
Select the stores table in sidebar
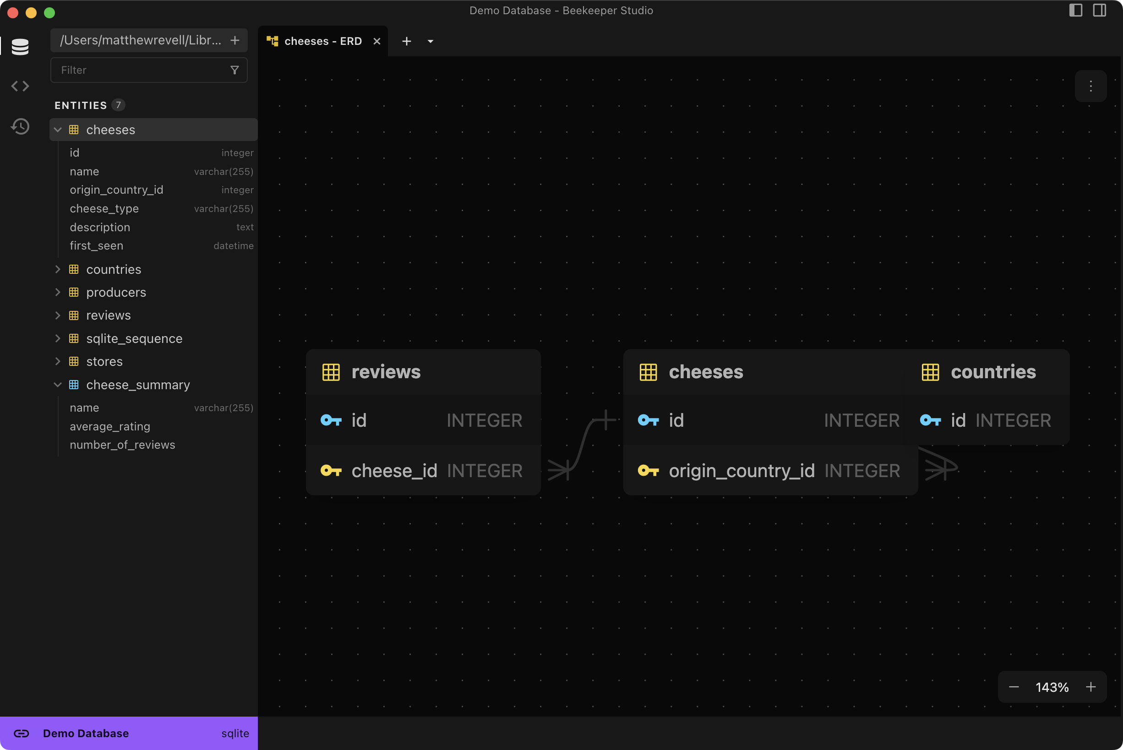click(x=104, y=362)
